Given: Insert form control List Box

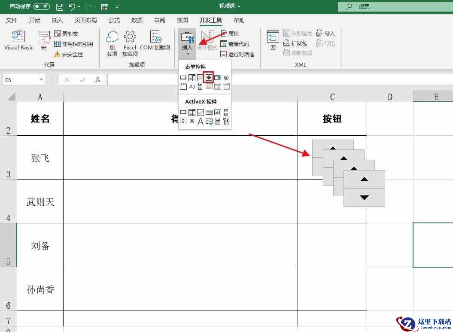Looking at the screenshot, I should (218, 78).
